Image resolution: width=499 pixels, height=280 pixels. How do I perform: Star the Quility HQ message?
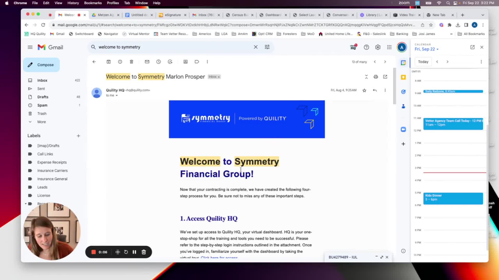[x=364, y=90]
